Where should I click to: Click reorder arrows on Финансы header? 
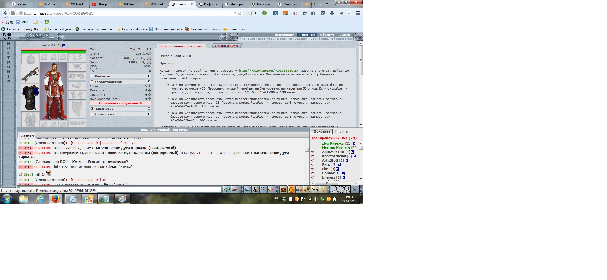pyautogui.click(x=149, y=76)
